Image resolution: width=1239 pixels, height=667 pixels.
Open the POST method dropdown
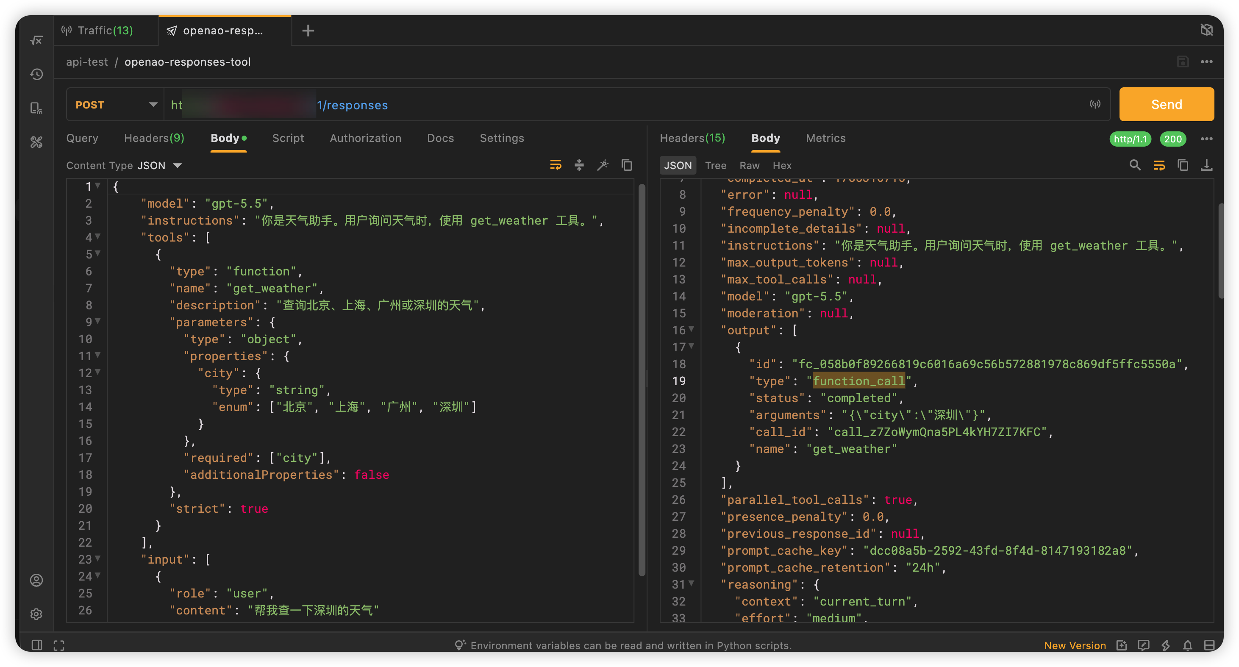tap(115, 104)
